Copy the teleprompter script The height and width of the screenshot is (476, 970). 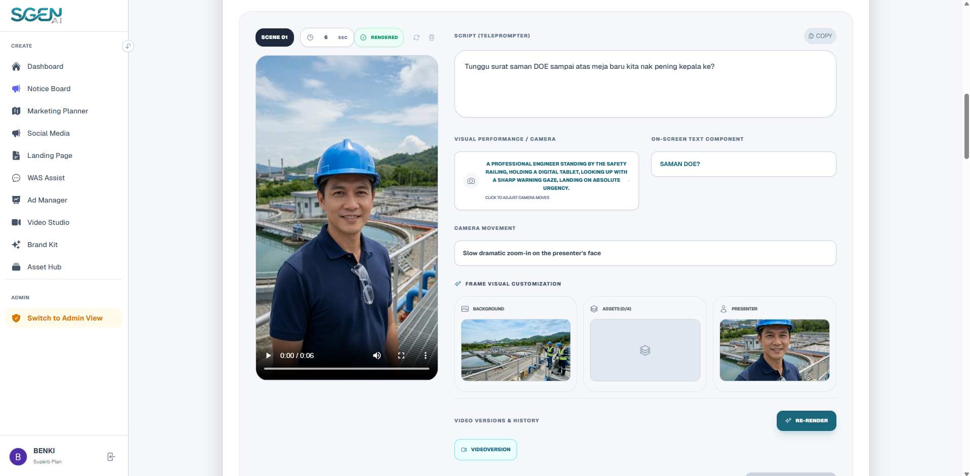coord(820,36)
